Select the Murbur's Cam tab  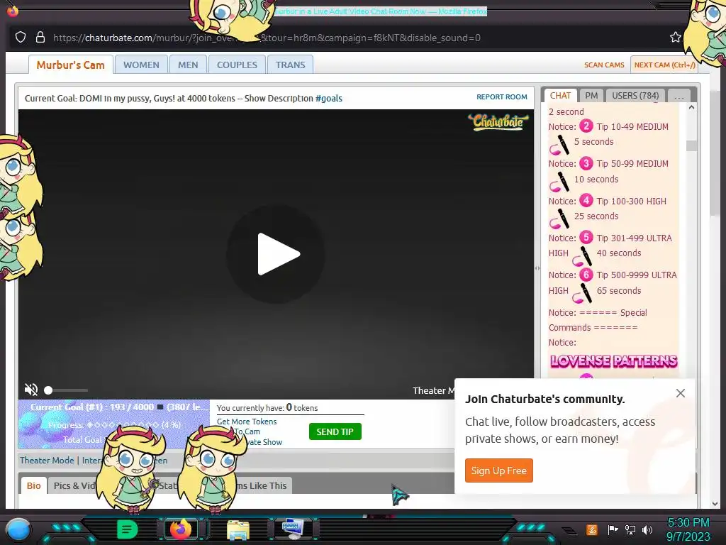click(70, 65)
